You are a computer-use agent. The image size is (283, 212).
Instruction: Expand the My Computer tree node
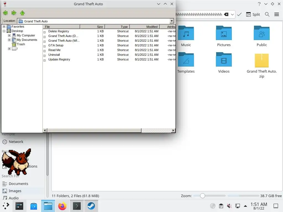pyautogui.click(x=9, y=36)
